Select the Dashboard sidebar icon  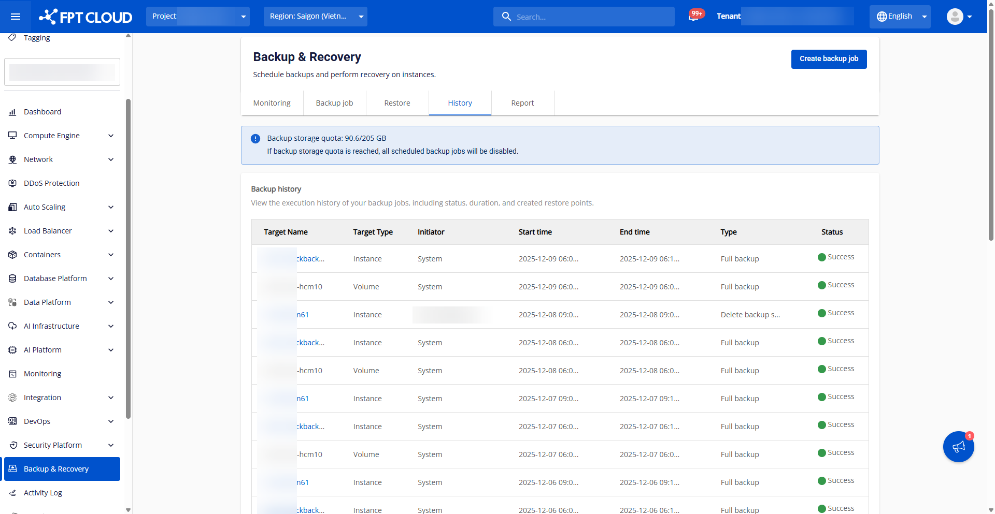click(12, 111)
